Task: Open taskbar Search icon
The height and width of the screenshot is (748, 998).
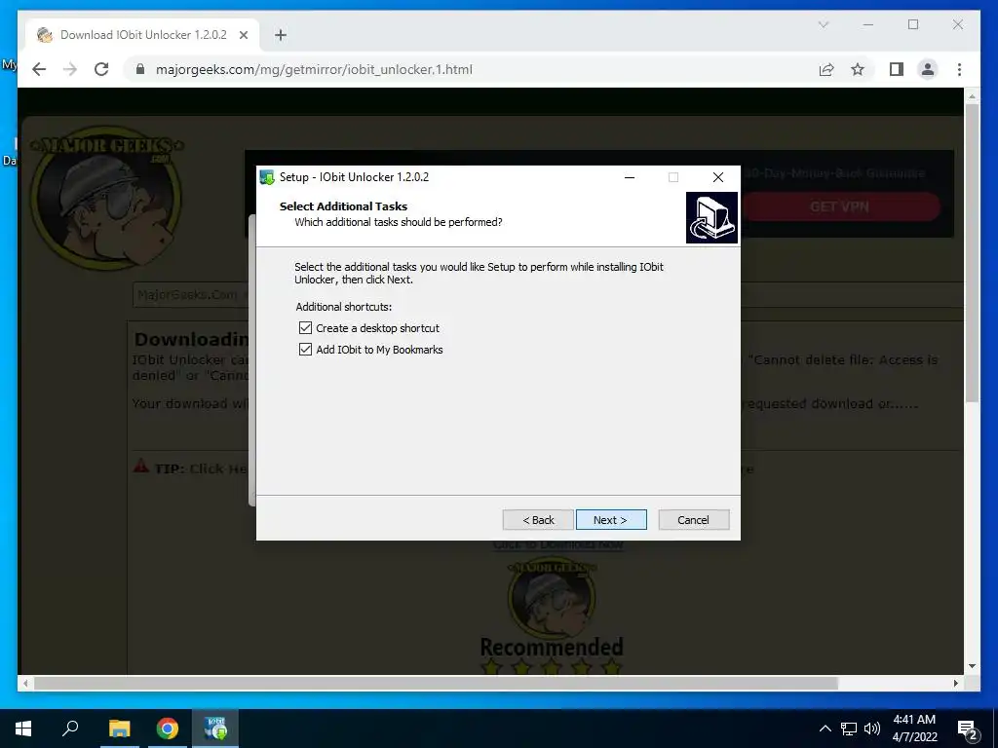Action: [x=70, y=729]
